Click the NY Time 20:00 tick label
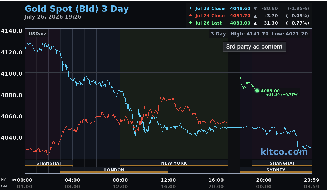The height and width of the screenshot is (190, 328). [264, 180]
